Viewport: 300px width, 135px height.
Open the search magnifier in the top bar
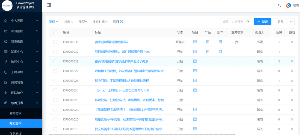point(279,6)
